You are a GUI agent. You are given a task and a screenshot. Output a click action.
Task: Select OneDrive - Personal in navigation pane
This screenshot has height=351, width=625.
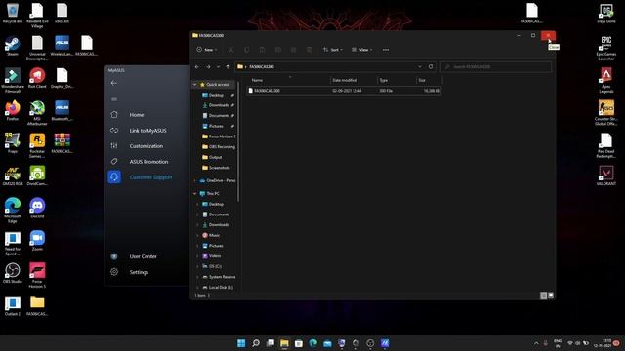coord(218,180)
